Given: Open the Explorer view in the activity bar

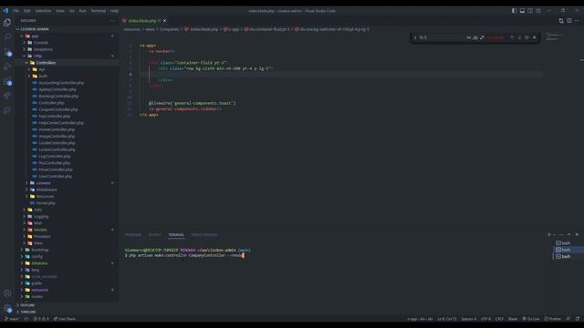Looking at the screenshot, I should (7, 23).
